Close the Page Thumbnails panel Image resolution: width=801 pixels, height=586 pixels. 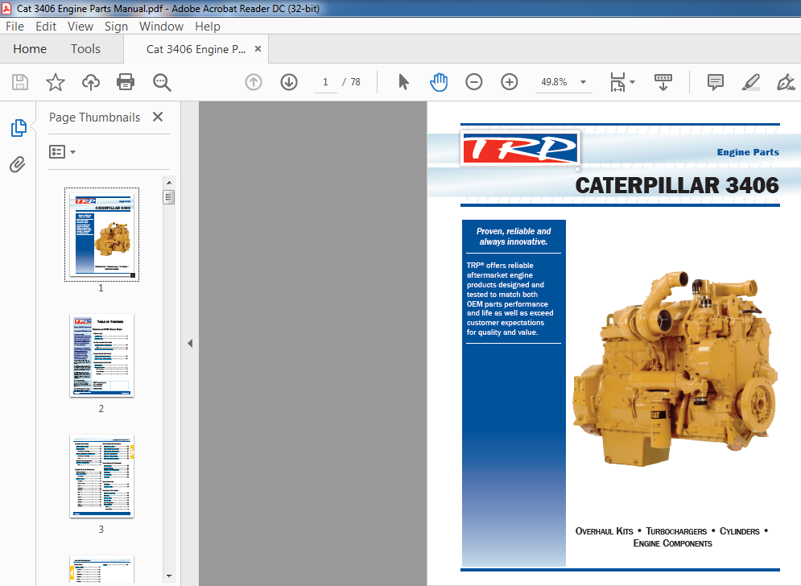click(x=158, y=117)
